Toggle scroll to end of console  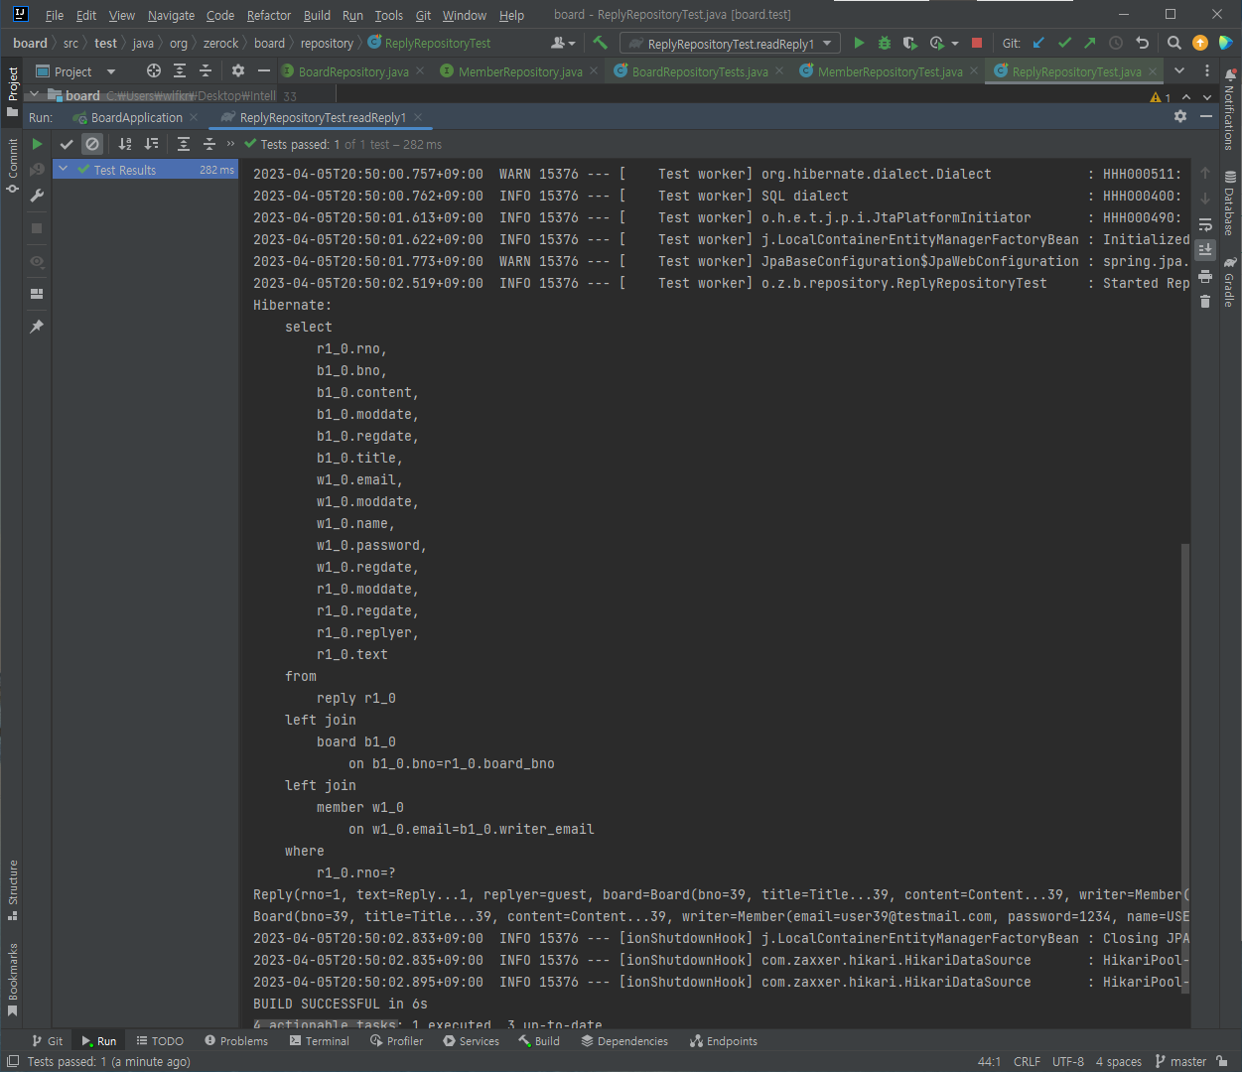(1205, 249)
